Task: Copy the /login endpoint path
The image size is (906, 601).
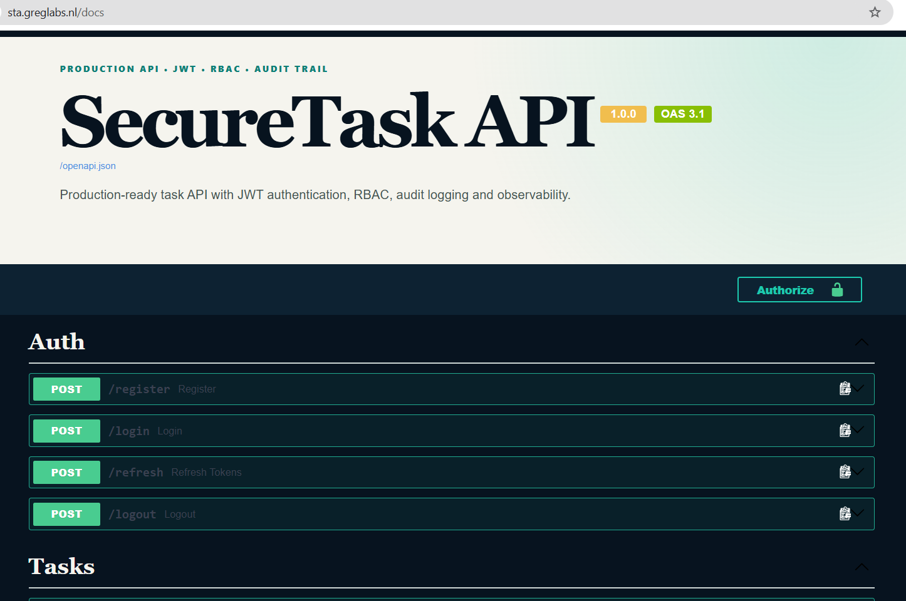Action: (845, 431)
